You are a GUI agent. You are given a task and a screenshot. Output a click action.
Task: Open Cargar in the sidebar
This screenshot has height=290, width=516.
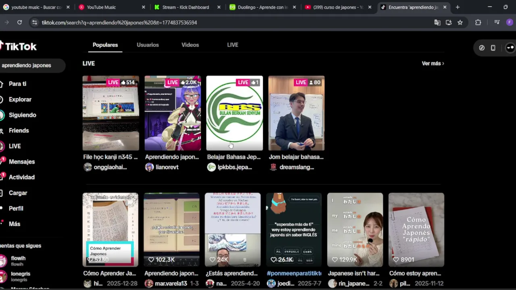point(18,193)
